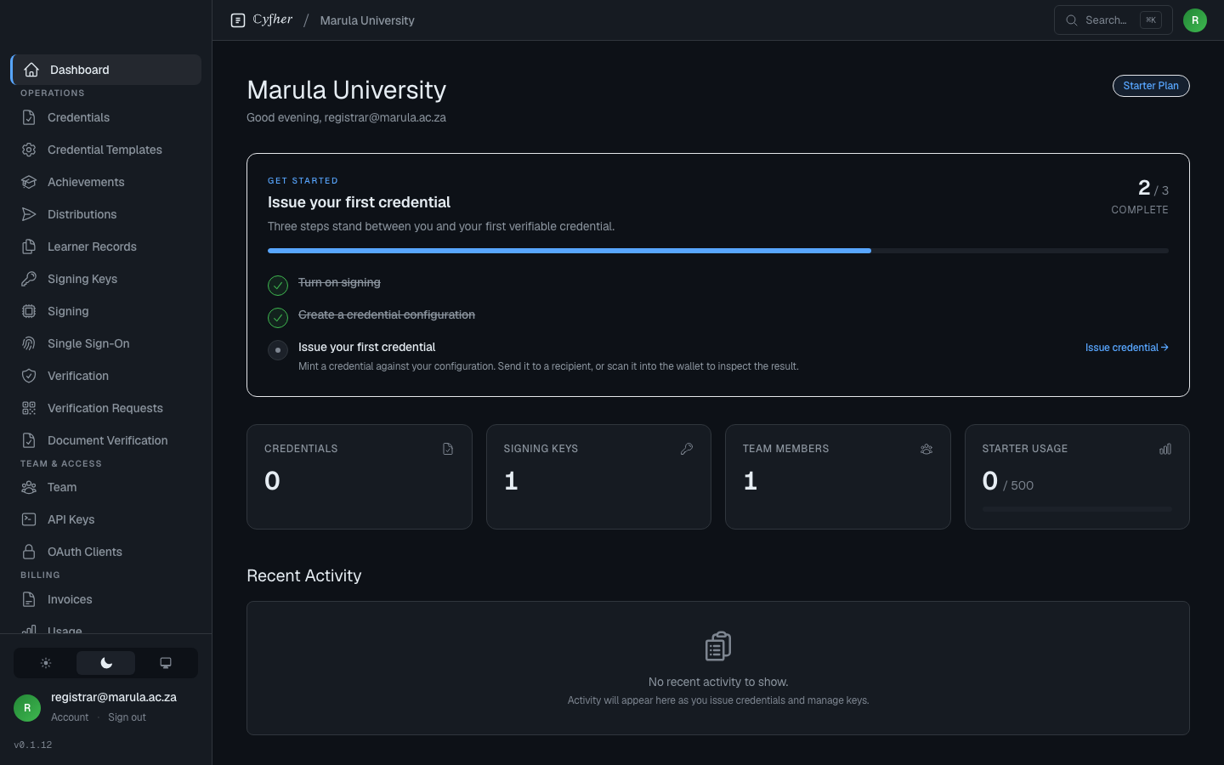Viewport: 1224px width, 765px height.
Task: Click the Issue credential link
Action: click(1126, 348)
